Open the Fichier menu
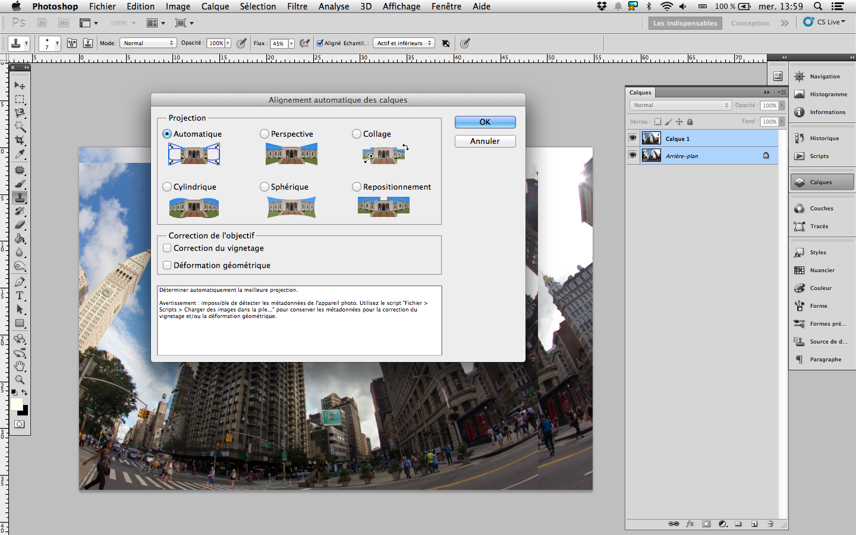The width and height of the screenshot is (856, 535). point(102,7)
